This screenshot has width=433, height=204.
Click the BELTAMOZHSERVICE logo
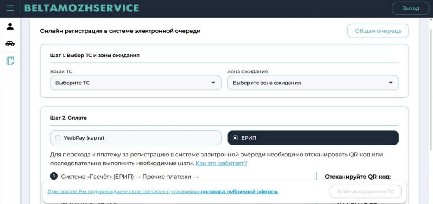pos(82,8)
